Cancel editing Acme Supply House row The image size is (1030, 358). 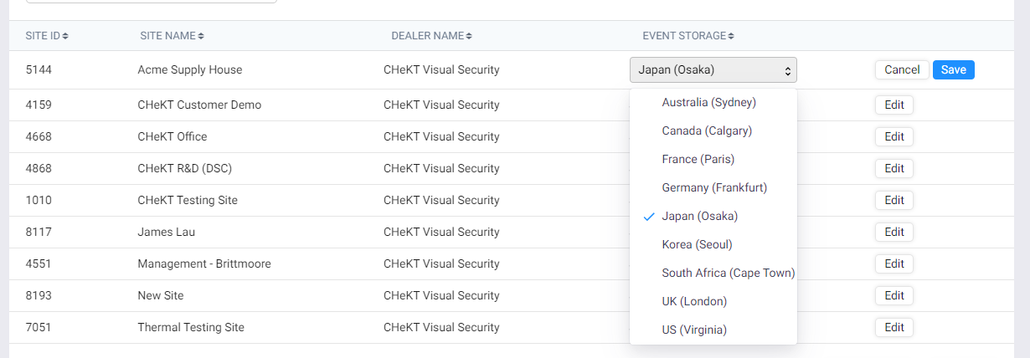[902, 70]
